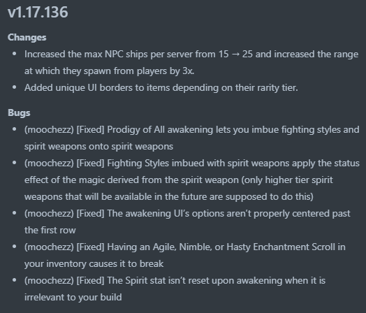
Task: Click the Spirit stat reset bug entry
Action: (x=175, y=289)
